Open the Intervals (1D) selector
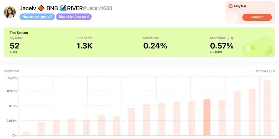The image size is (279, 139). pyautogui.click(x=265, y=71)
